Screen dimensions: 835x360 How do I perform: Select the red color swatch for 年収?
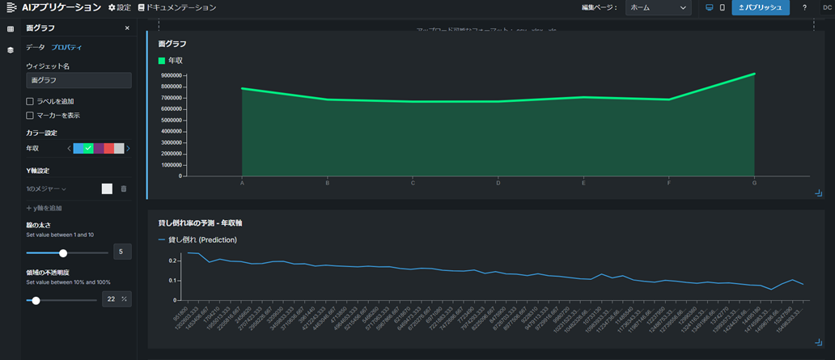pyautogui.click(x=109, y=149)
